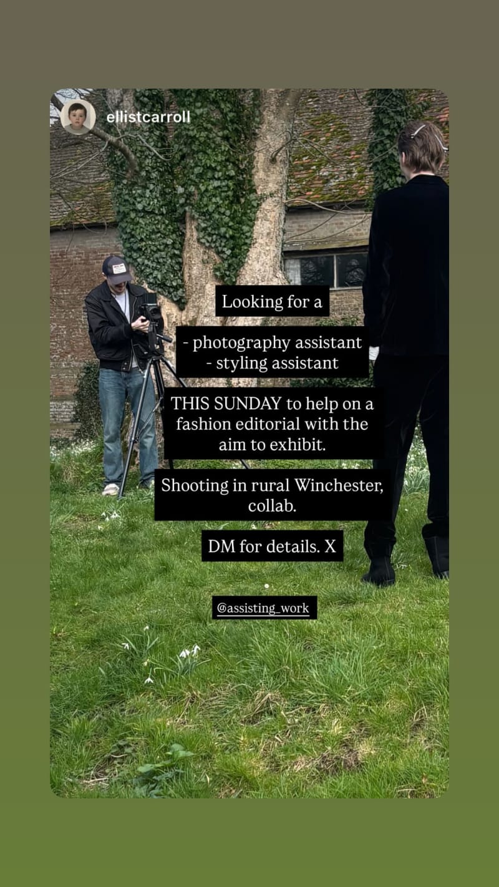
Task: Click the model's black boots
Action: click(407, 558)
